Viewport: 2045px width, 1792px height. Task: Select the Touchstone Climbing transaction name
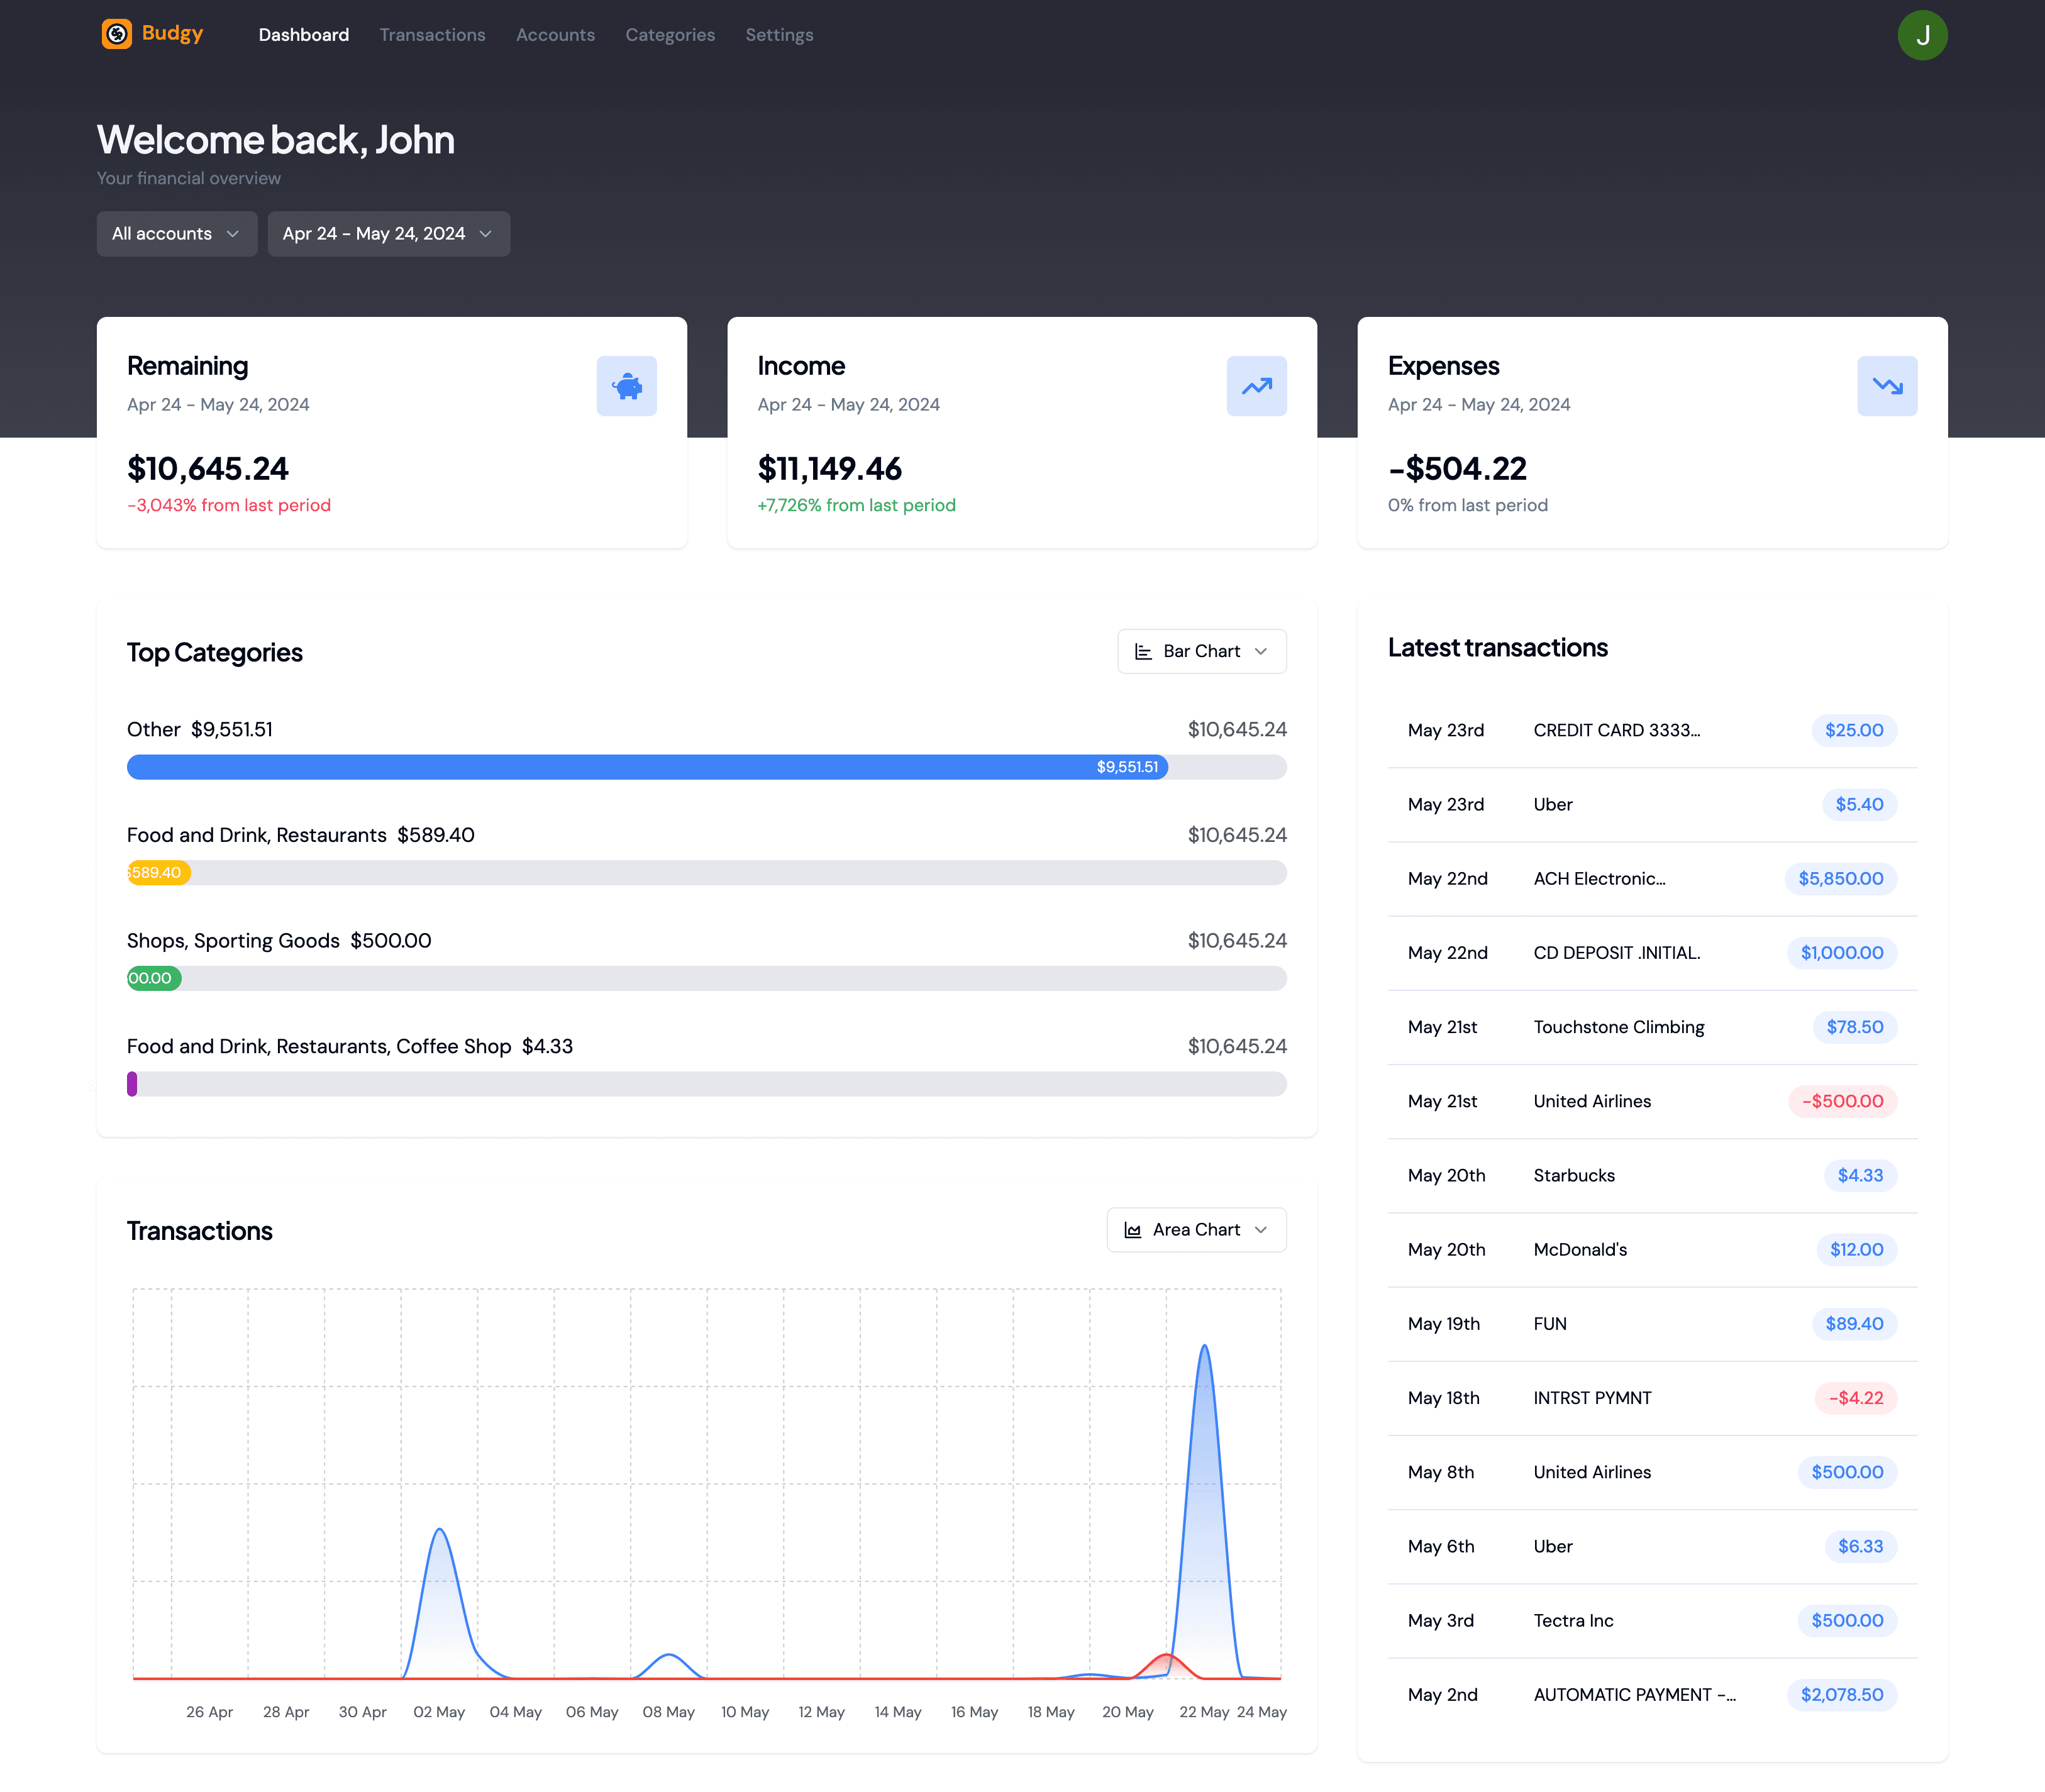1619,1027
